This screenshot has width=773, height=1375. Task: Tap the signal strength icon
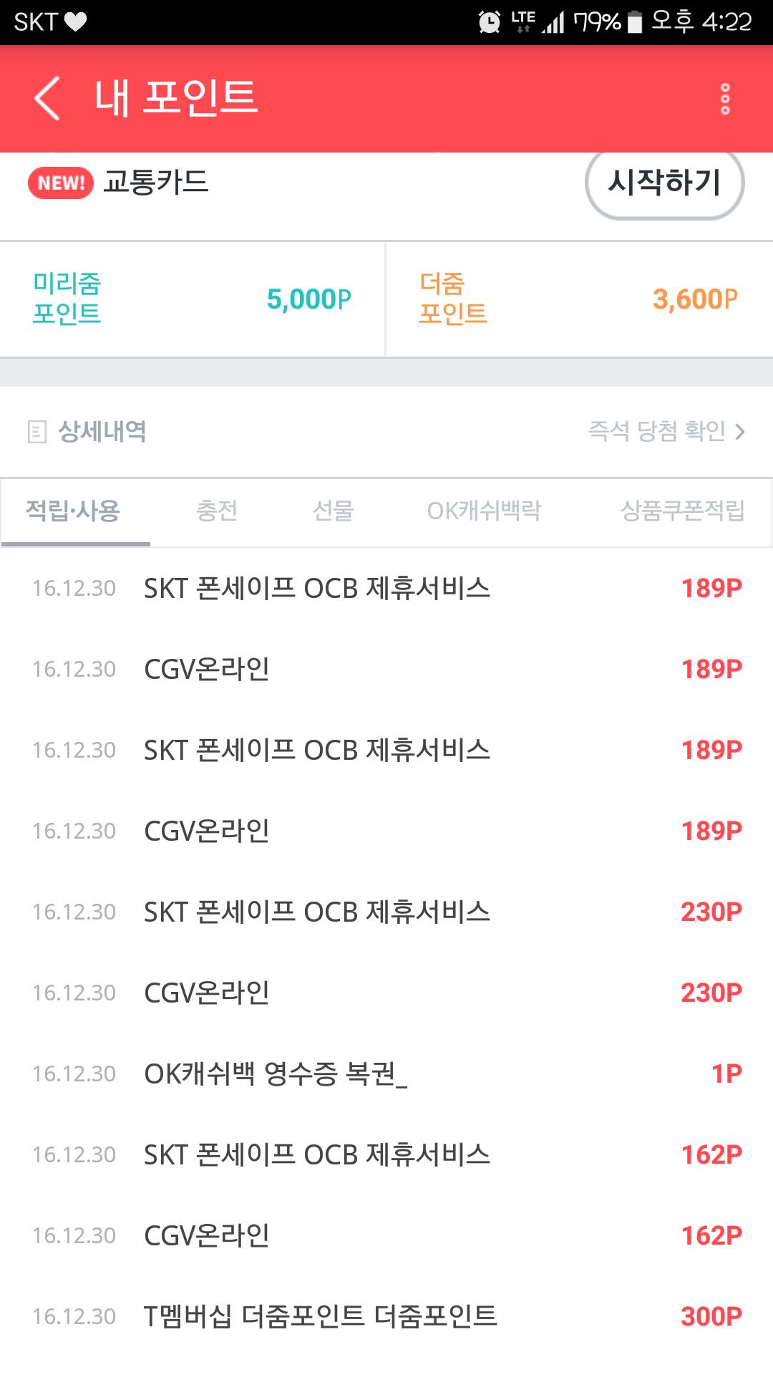point(553,22)
